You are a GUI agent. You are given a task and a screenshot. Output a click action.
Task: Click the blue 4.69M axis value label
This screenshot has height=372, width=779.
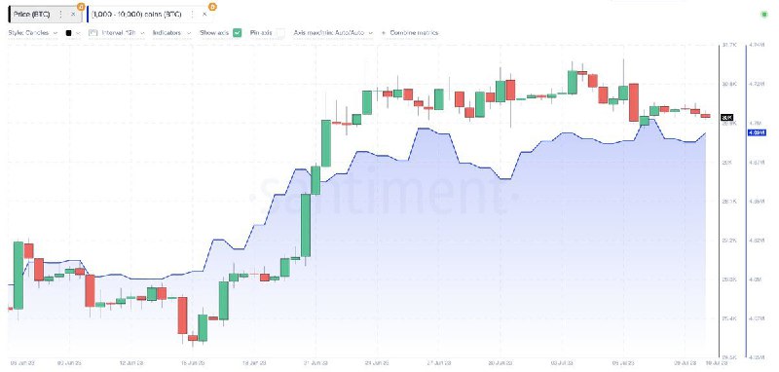[757, 132]
